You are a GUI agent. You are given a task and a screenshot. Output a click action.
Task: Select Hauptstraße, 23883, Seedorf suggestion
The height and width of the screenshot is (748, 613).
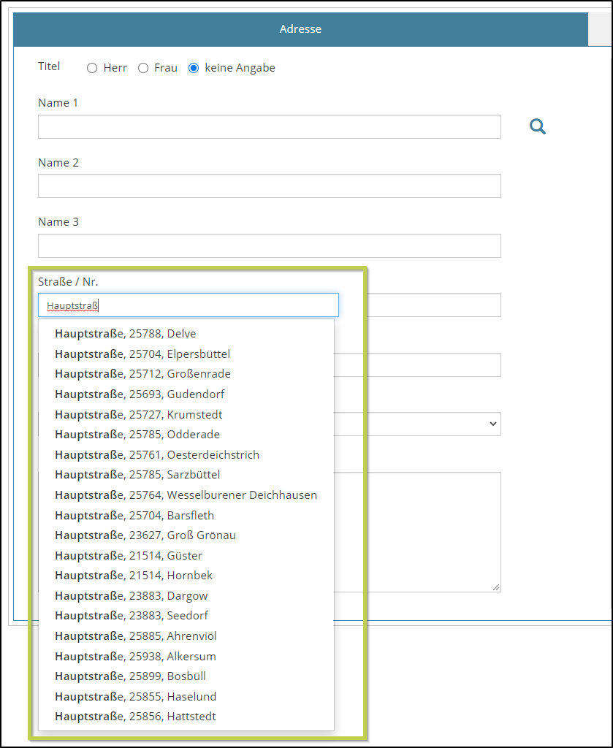pos(131,616)
